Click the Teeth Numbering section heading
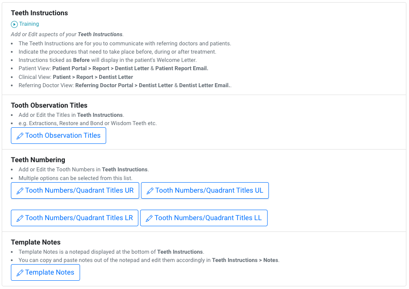 coord(38,160)
